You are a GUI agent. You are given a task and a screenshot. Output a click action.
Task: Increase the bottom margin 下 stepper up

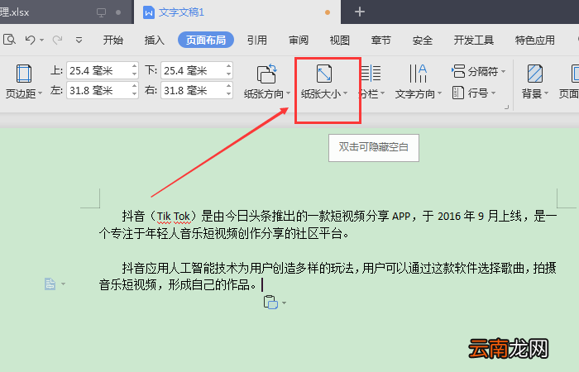229,66
